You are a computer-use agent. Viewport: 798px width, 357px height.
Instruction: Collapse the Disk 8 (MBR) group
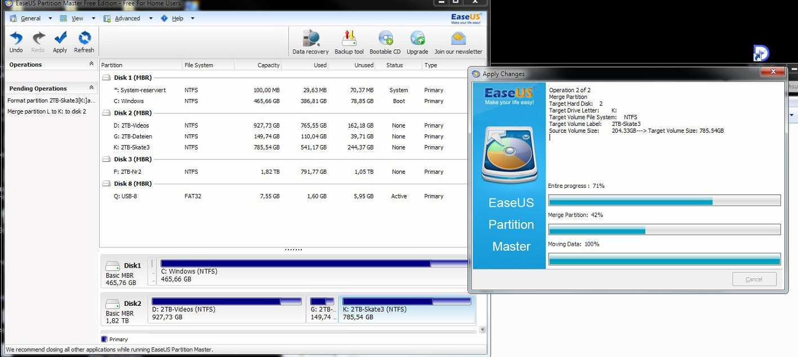pyautogui.click(x=107, y=184)
